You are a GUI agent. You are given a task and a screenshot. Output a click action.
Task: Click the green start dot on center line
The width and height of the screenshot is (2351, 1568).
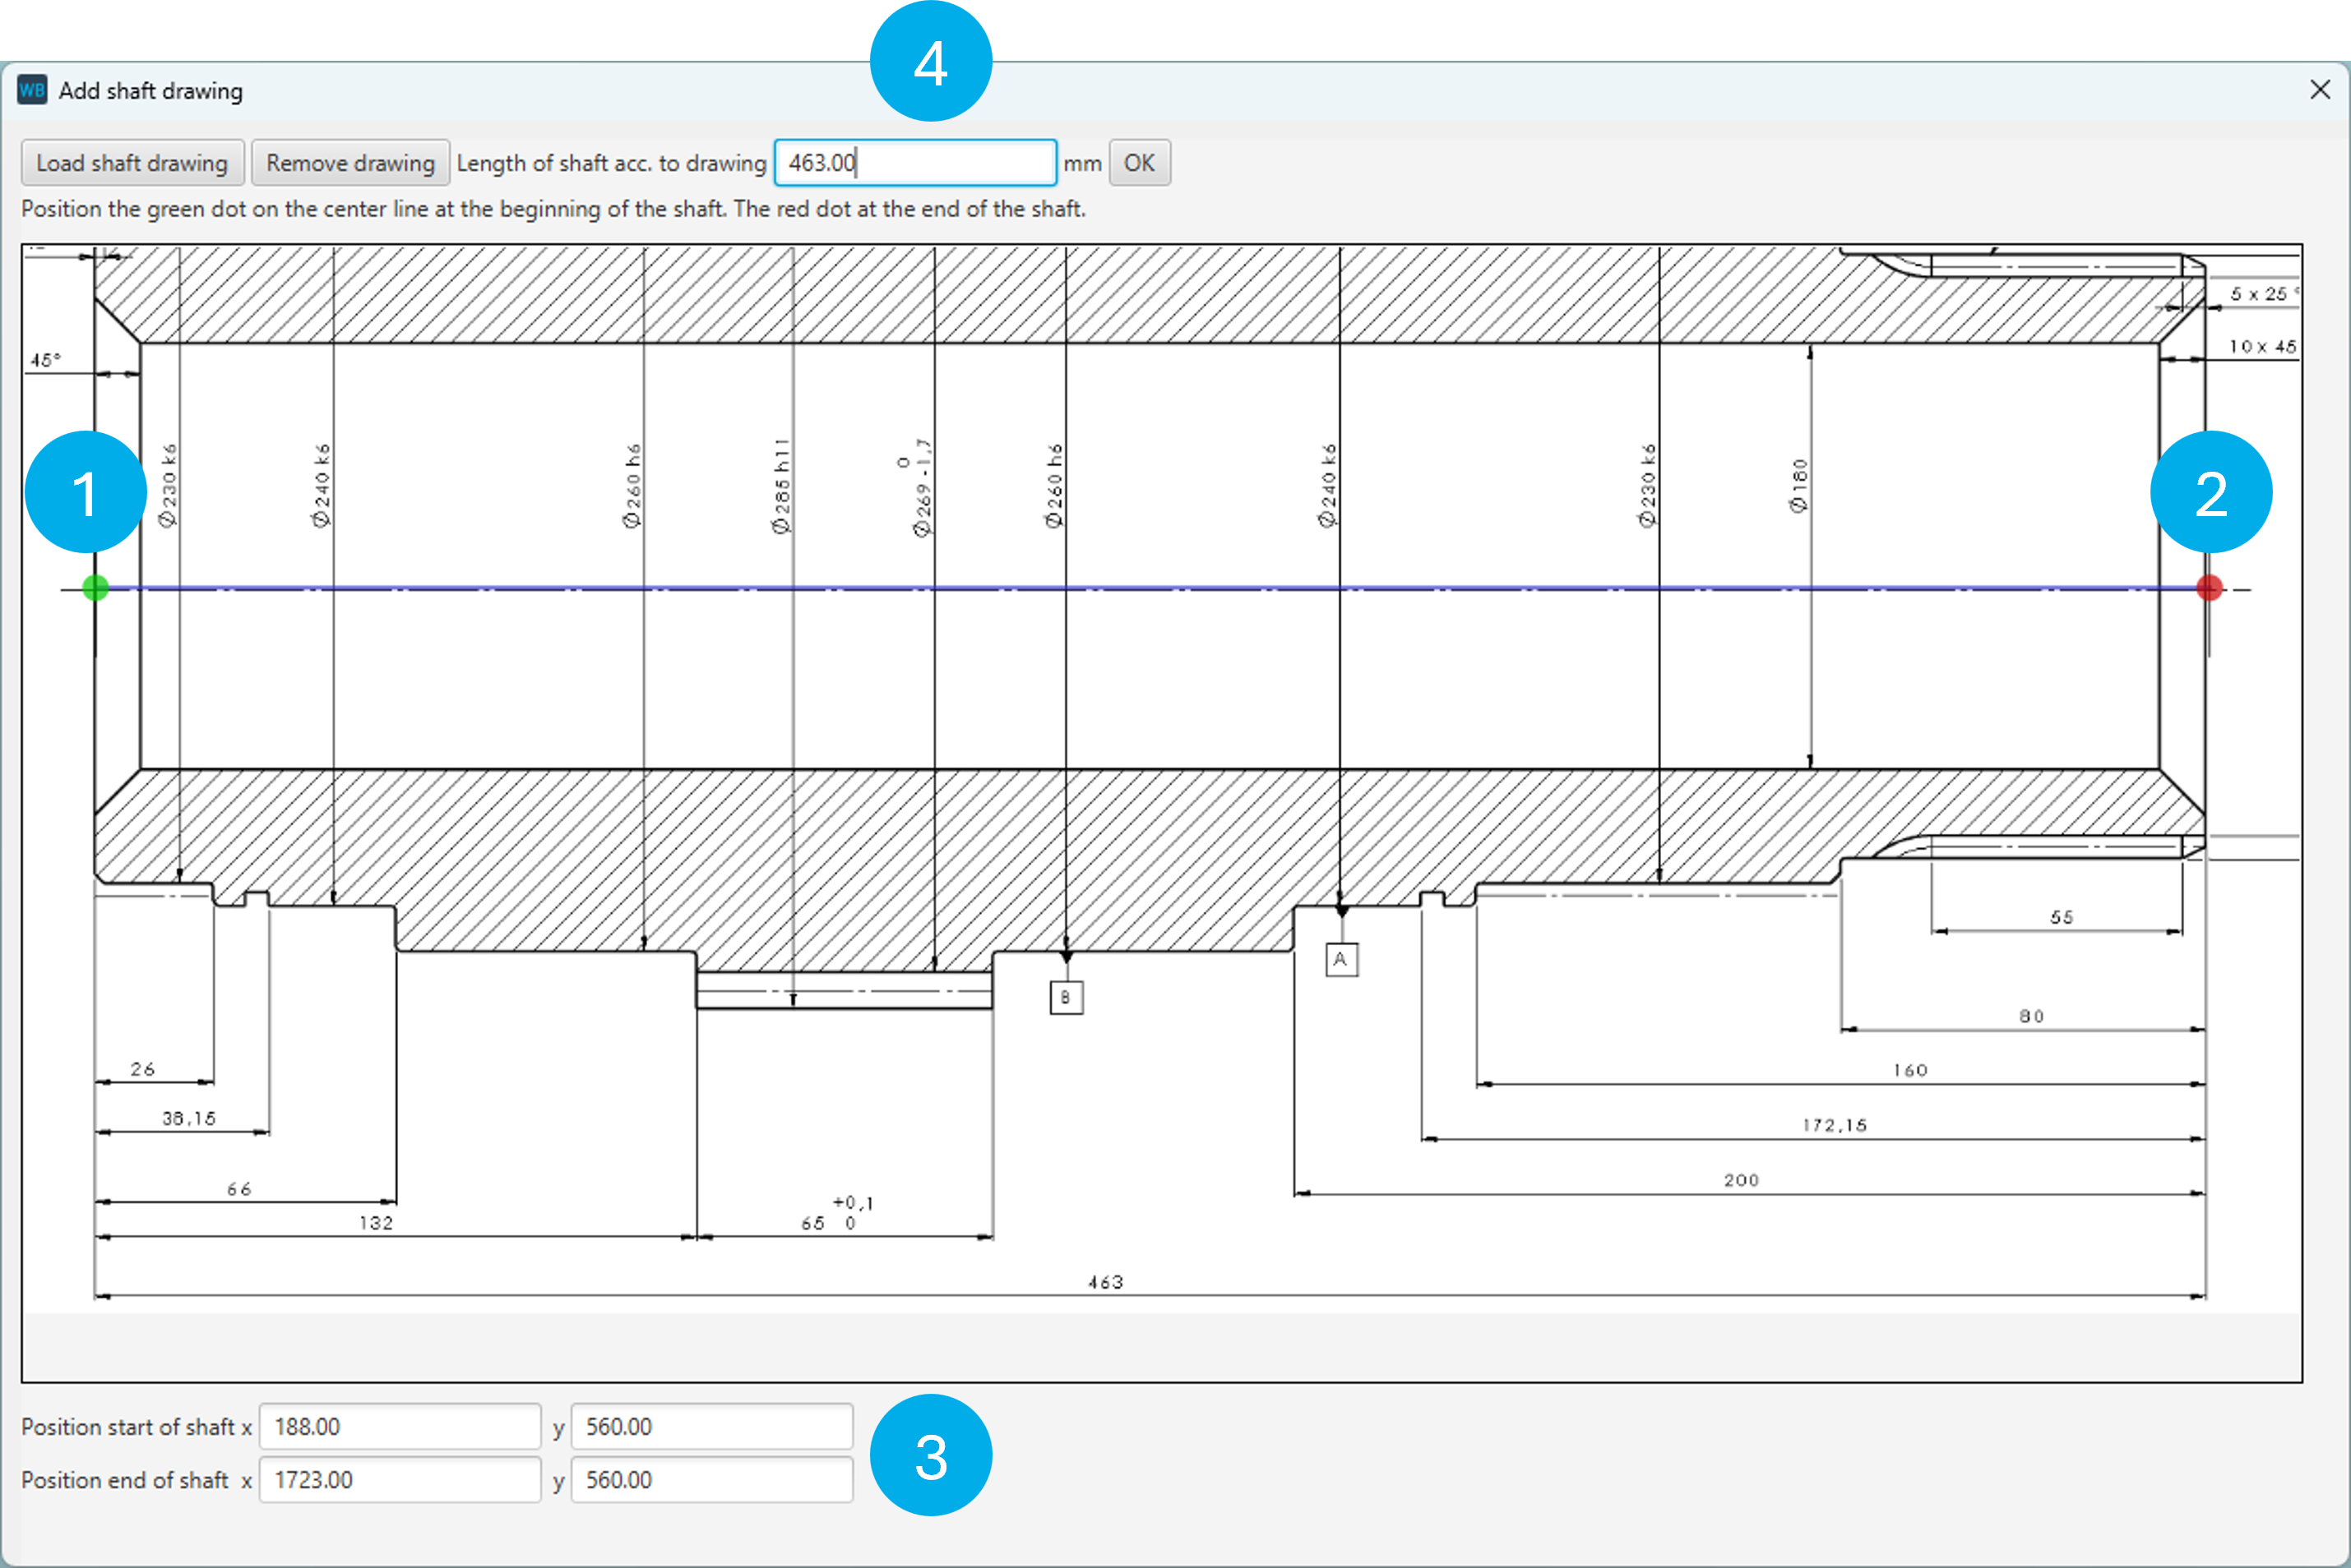tap(95, 588)
